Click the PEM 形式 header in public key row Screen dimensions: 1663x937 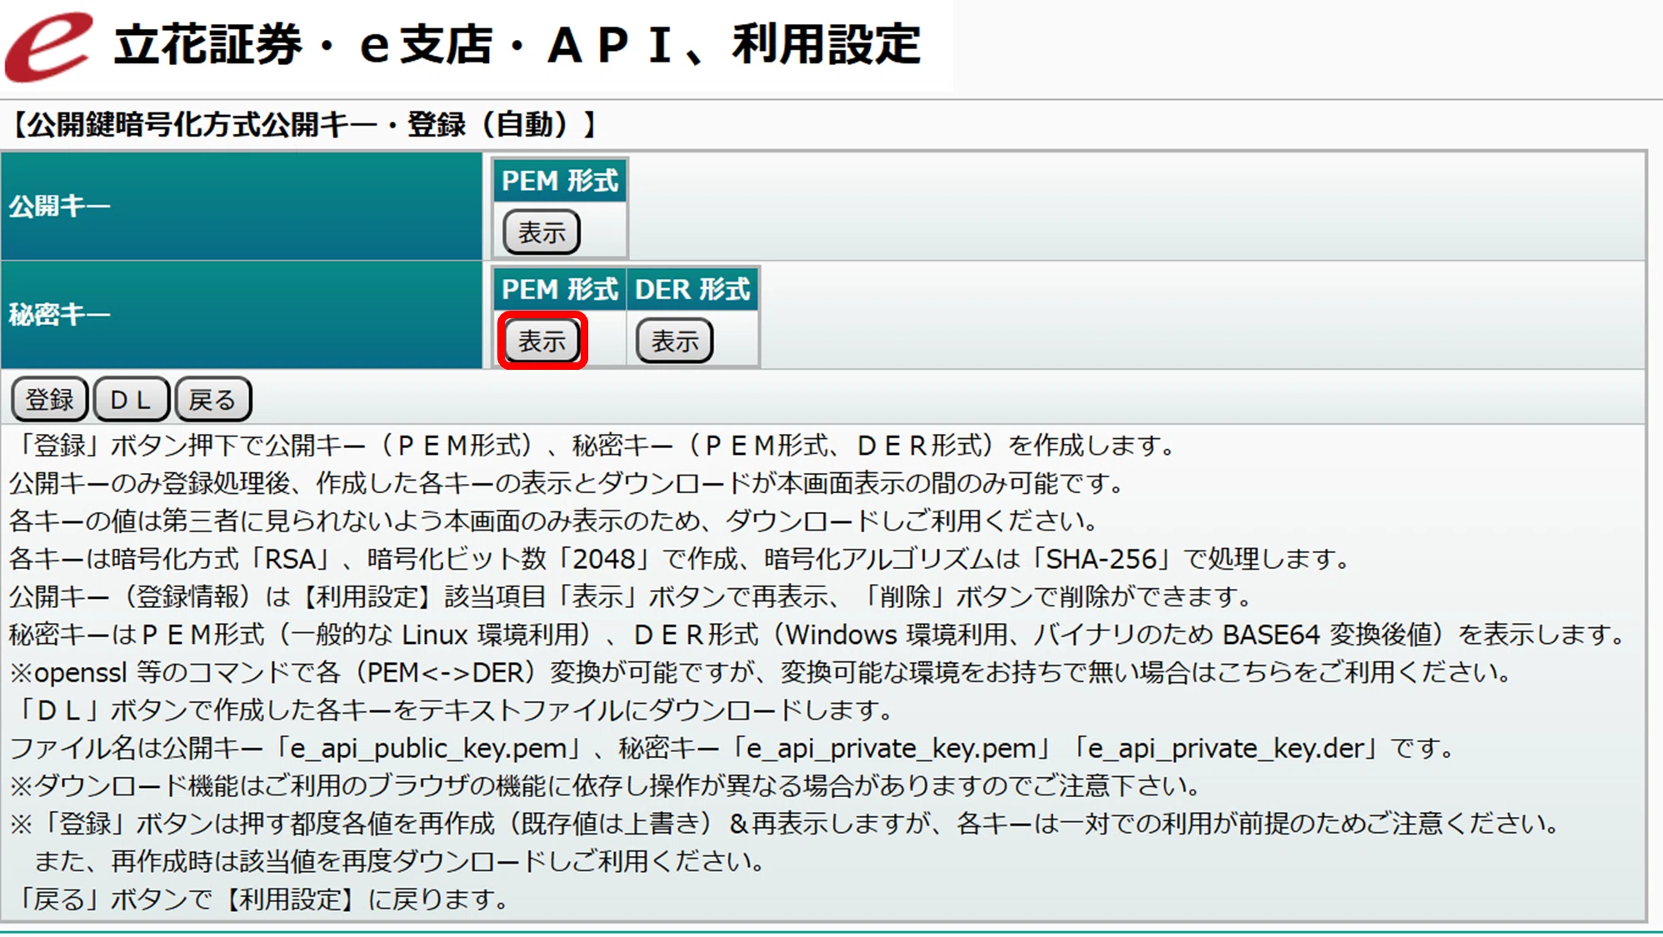pyautogui.click(x=560, y=181)
